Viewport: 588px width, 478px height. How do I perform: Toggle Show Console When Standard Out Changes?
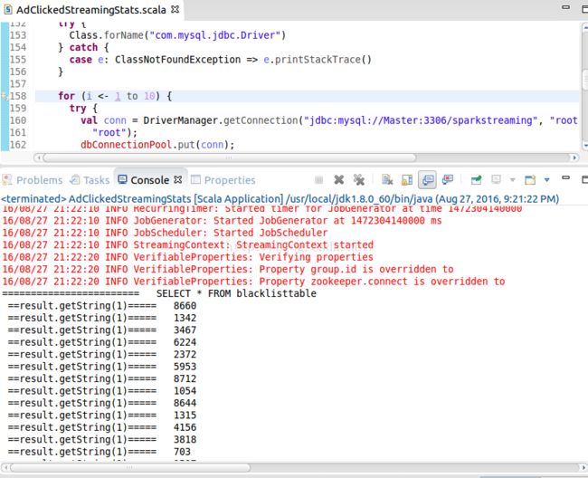coord(428,180)
